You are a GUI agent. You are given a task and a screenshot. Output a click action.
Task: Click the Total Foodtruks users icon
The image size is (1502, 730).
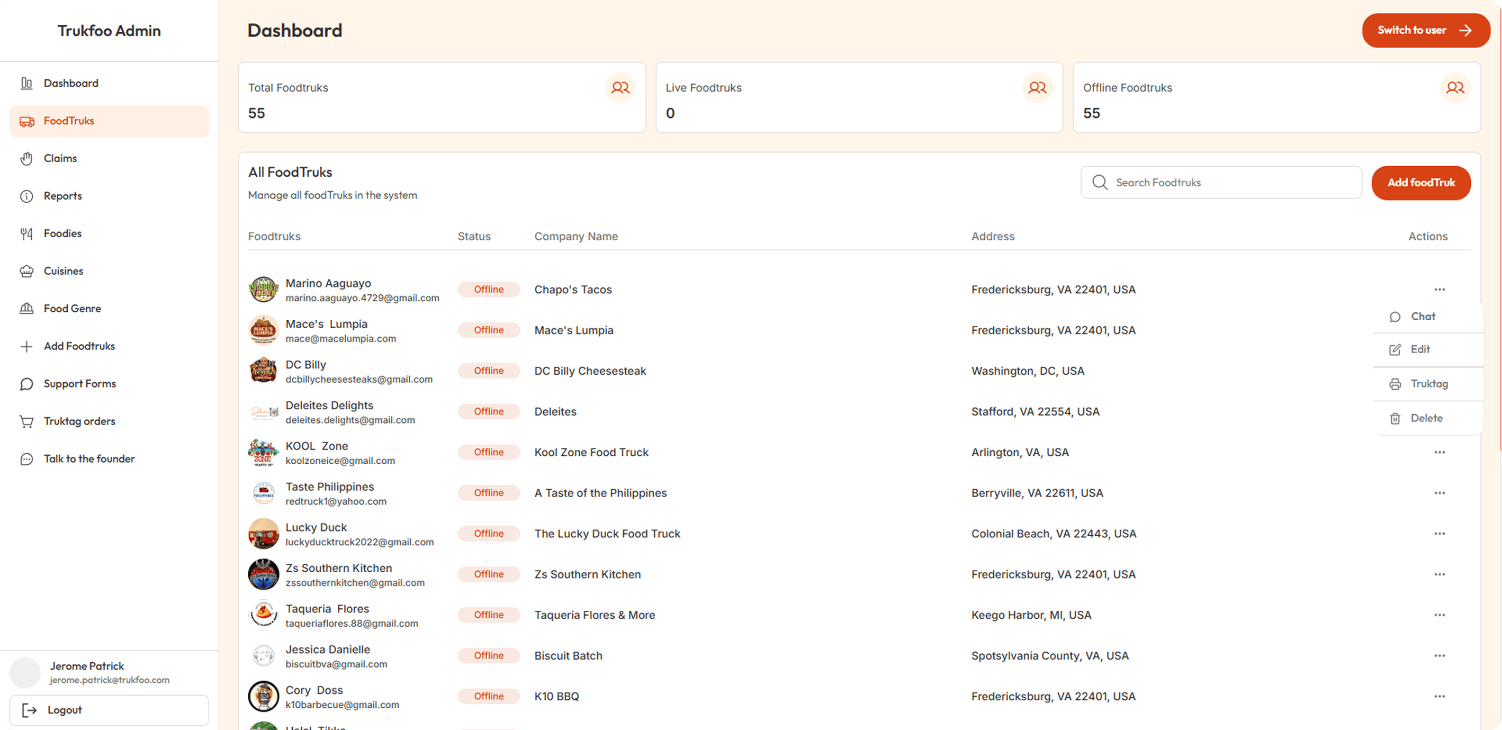click(620, 87)
